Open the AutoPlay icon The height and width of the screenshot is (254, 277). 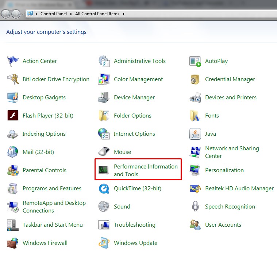click(195, 61)
